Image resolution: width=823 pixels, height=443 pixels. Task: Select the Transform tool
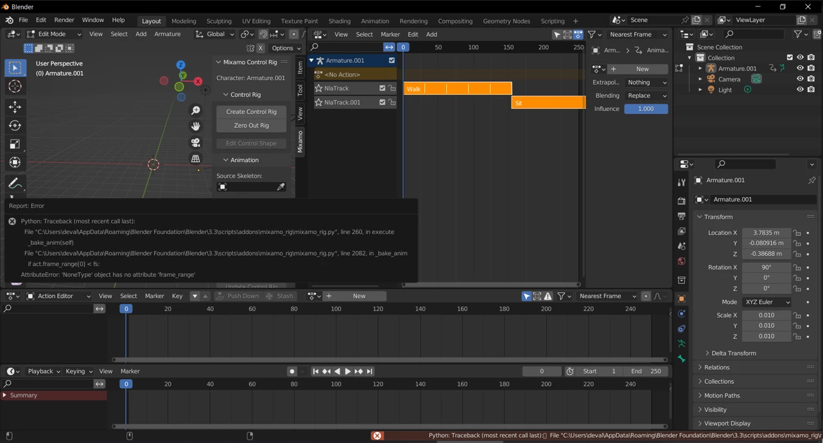point(15,163)
